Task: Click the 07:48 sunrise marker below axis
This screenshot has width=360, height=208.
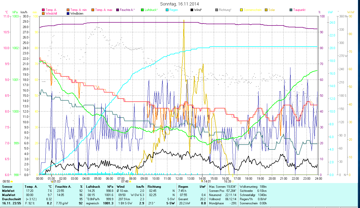Action: point(125,181)
